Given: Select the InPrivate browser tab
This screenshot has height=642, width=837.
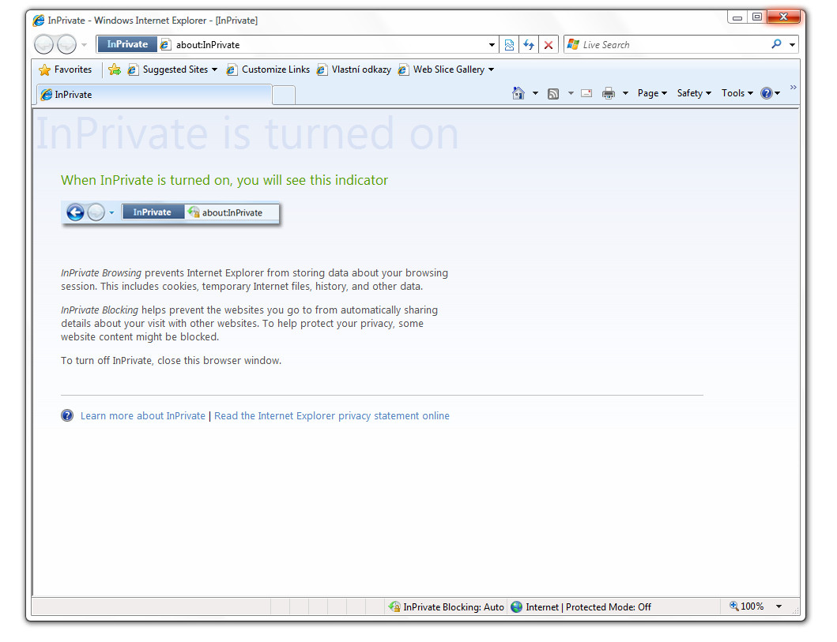Looking at the screenshot, I should pos(155,95).
